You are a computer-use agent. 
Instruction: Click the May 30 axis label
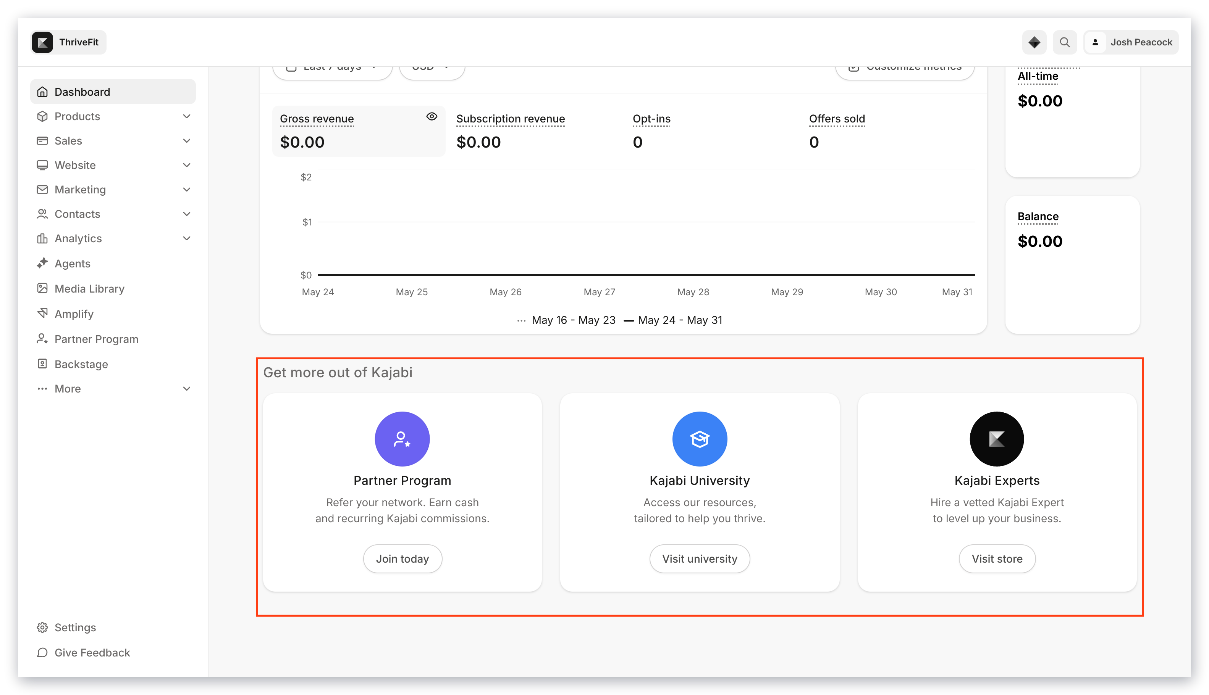pyautogui.click(x=881, y=292)
